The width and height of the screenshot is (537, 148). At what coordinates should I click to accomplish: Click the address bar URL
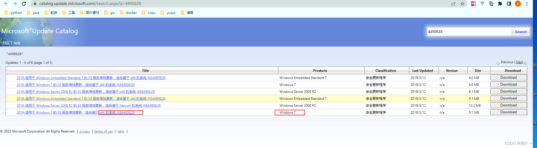(90, 4)
